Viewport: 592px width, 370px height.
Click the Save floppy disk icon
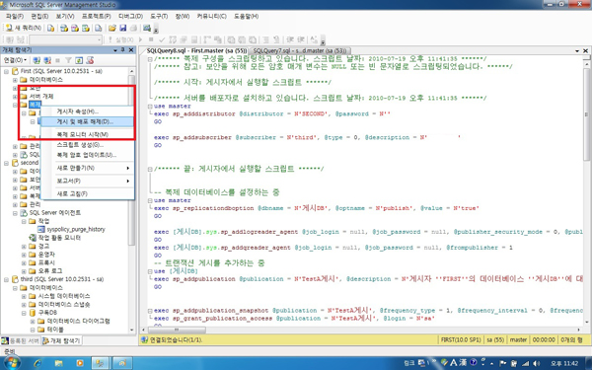[x=122, y=28]
